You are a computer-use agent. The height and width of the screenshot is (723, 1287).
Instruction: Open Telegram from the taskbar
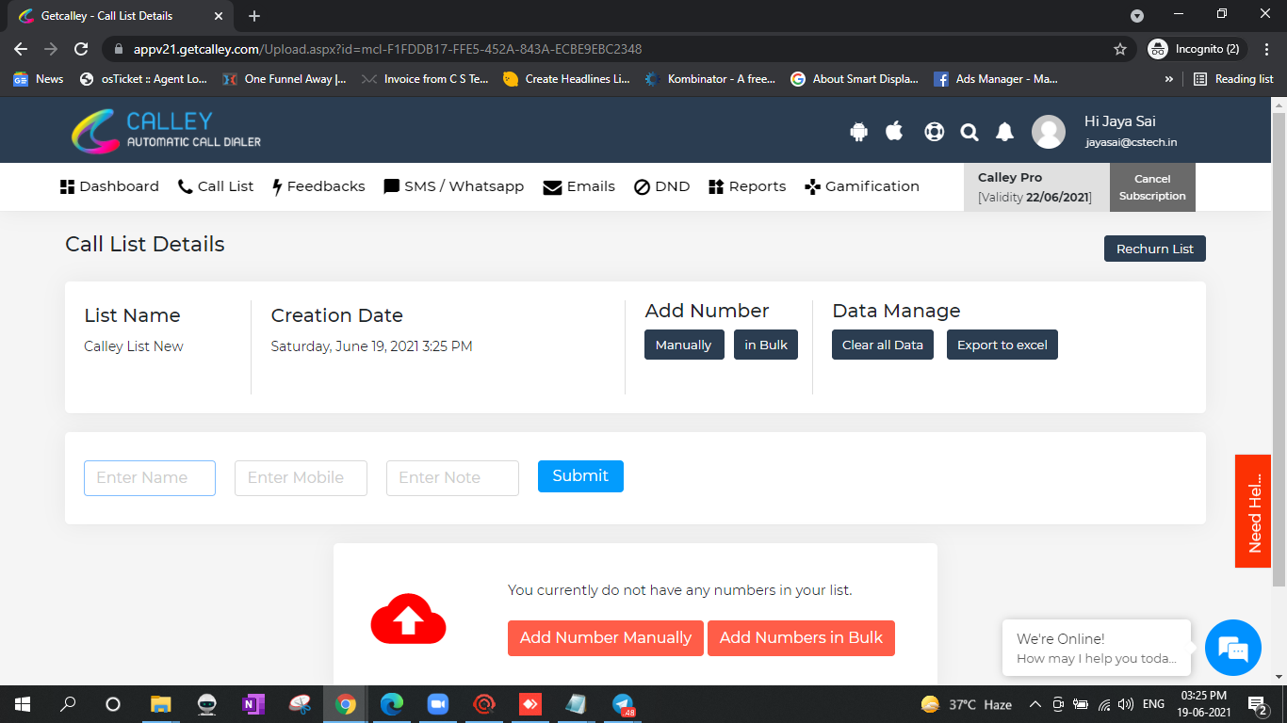click(x=623, y=704)
